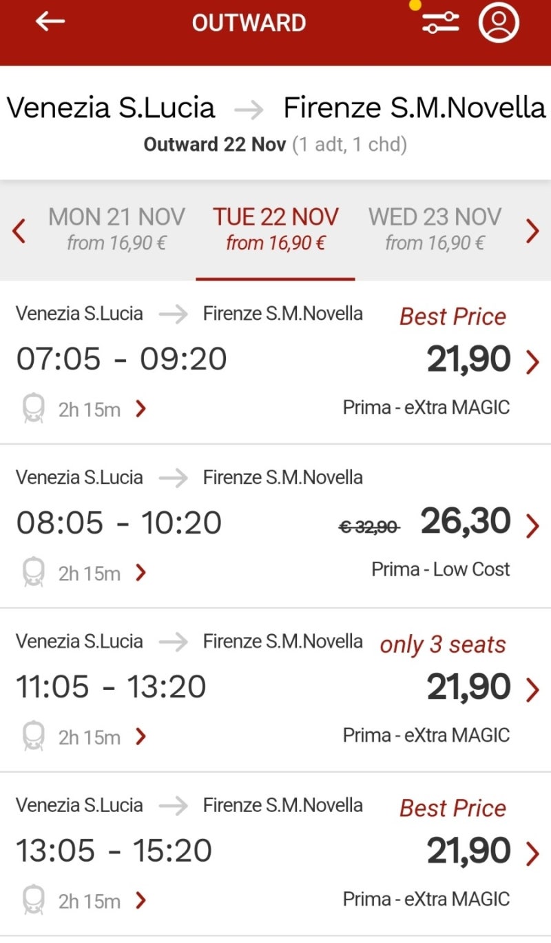The image size is (551, 943).
Task: Select the TUE 22 NOV tab
Action: click(275, 230)
